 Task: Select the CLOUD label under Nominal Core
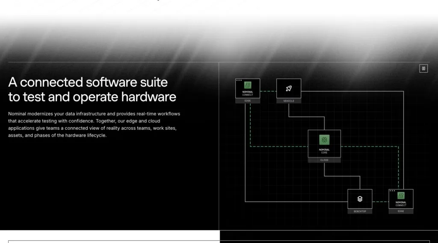click(324, 160)
